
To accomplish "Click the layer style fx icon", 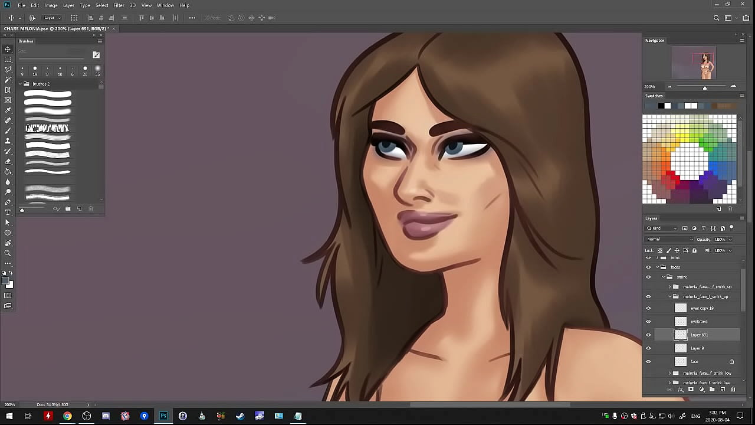I will (x=680, y=390).
